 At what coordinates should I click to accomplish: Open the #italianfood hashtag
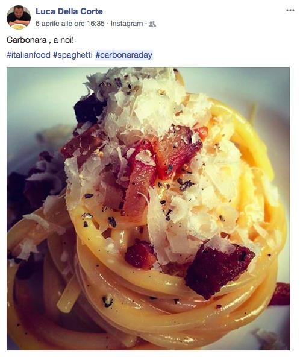pos(28,55)
